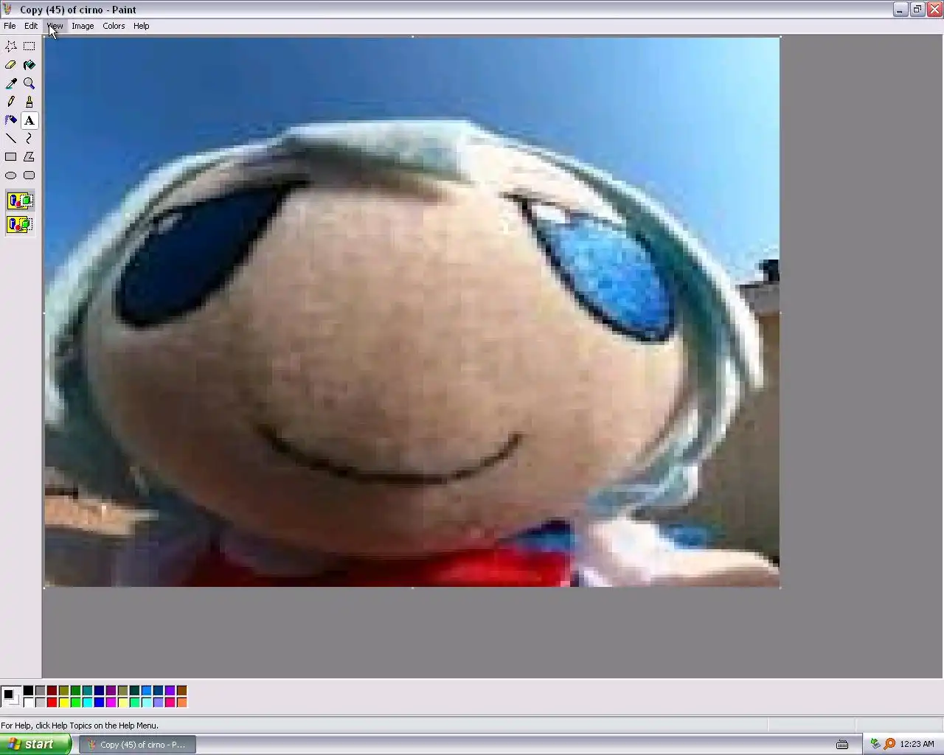The image size is (944, 755).
Task: Open the Image menu
Action: pyautogui.click(x=83, y=26)
